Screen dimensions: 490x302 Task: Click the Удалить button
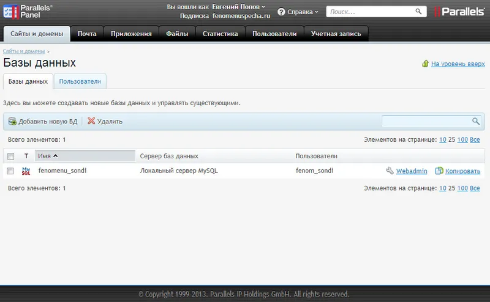coord(105,122)
